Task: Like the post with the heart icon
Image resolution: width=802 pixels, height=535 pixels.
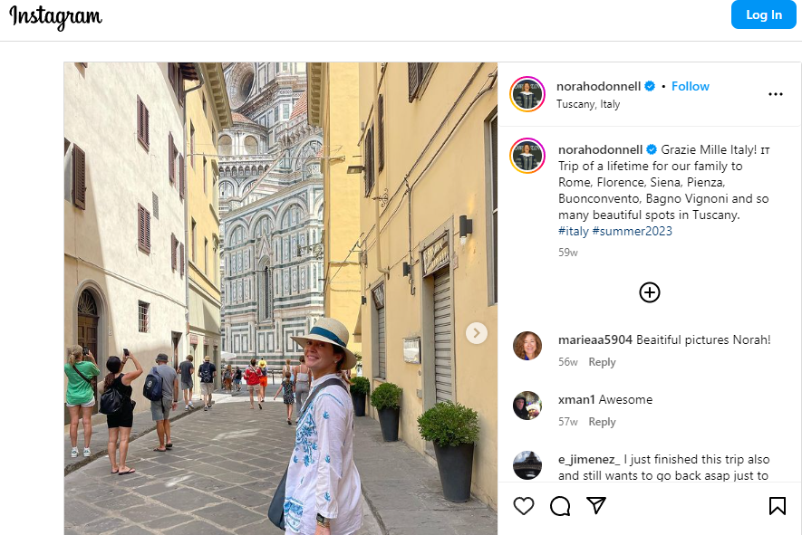Action: [x=524, y=506]
